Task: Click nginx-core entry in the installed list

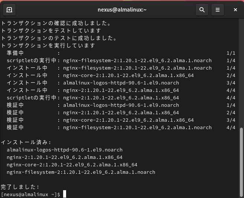Action: coord(72,165)
